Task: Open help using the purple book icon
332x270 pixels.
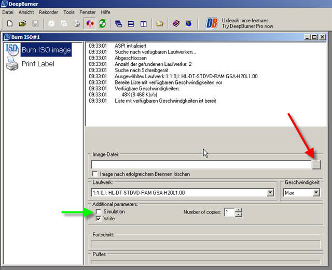Action: point(176,23)
